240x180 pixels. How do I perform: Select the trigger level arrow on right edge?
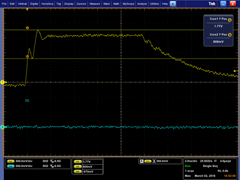tap(235, 71)
